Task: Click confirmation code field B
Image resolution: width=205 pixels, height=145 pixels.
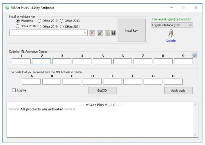Action: (51, 82)
